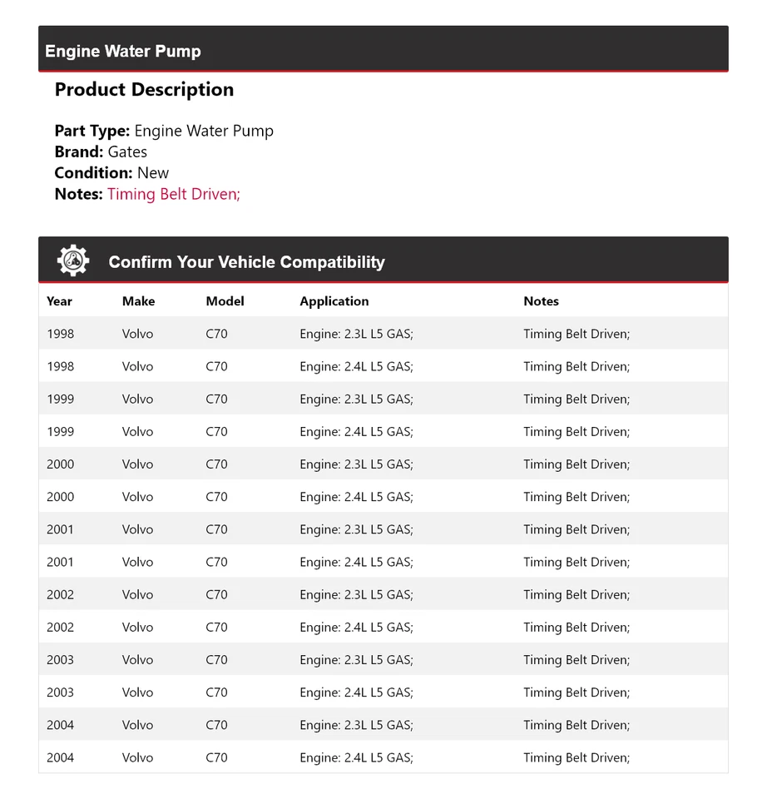Select the 2000 row with 2.4L engine

[383, 497]
